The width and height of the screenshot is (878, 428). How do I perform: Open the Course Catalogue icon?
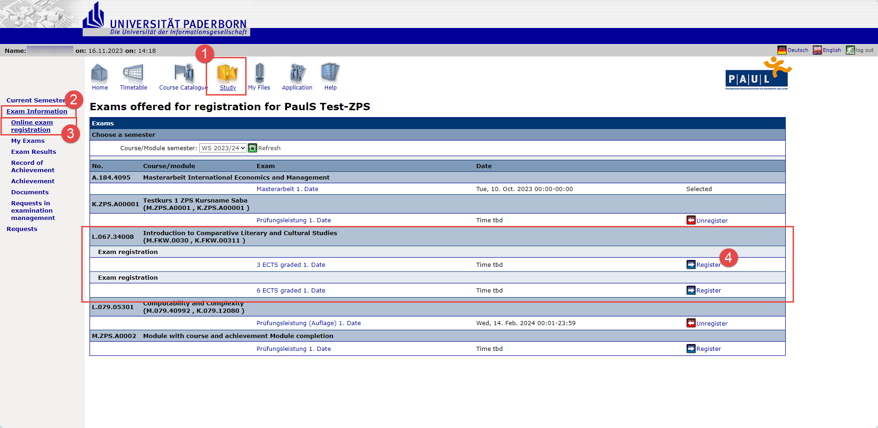(184, 73)
